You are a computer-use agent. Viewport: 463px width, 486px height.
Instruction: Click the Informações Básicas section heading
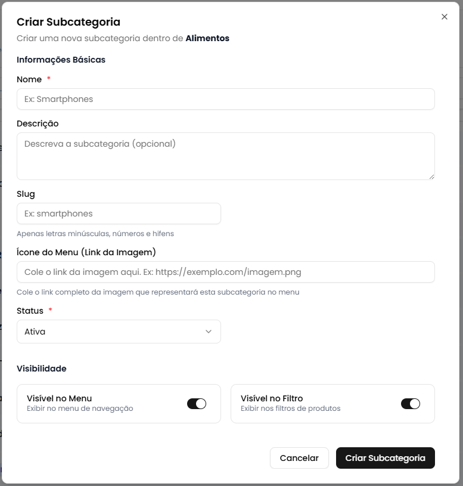tap(61, 60)
